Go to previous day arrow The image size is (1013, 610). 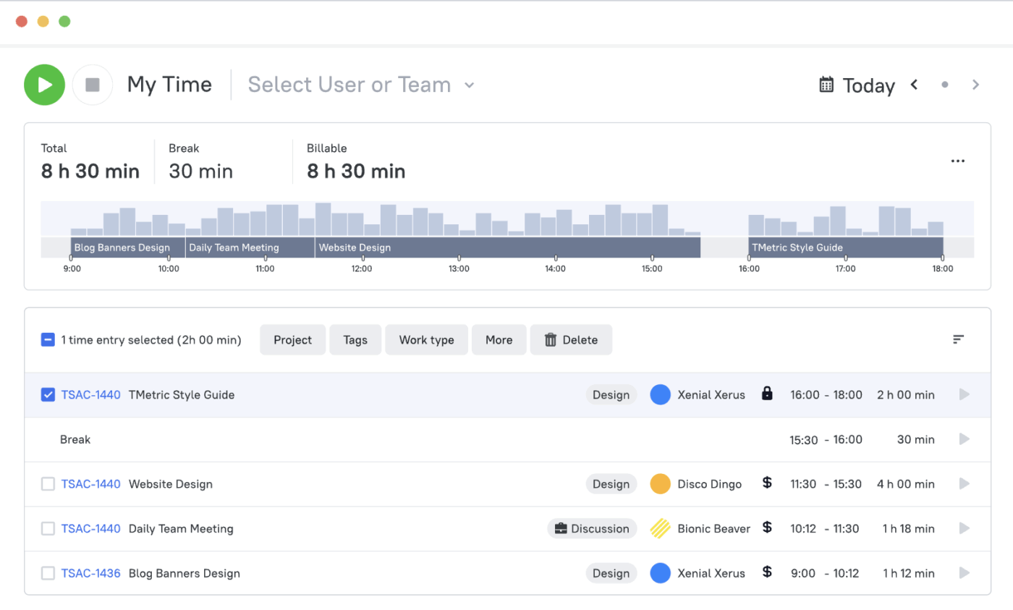pyautogui.click(x=914, y=85)
